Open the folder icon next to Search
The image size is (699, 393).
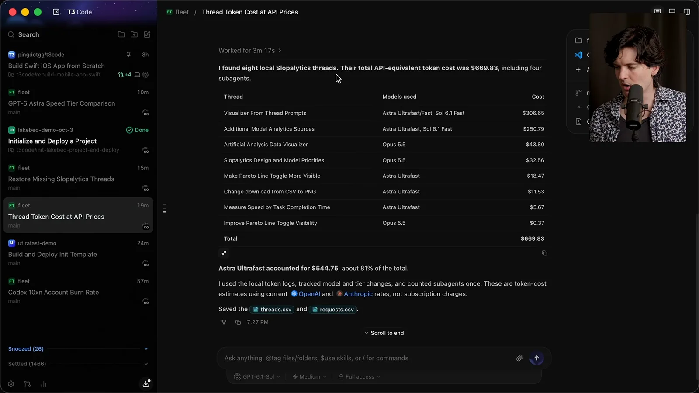click(121, 34)
